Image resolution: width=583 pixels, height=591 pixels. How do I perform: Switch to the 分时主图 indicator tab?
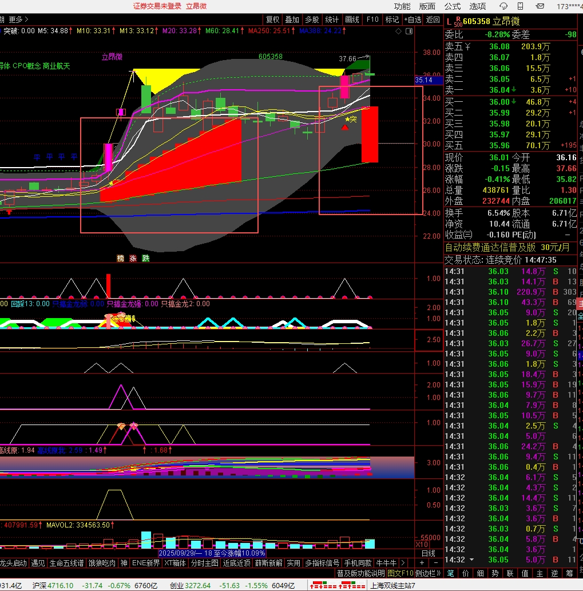pyautogui.click(x=205, y=563)
